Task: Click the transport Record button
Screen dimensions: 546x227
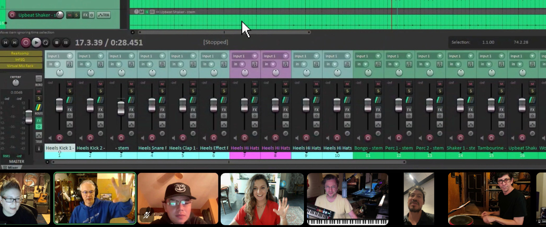Action: tap(26, 43)
